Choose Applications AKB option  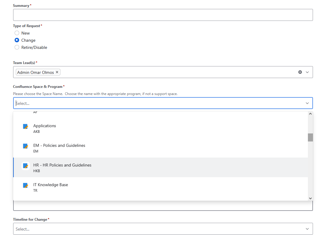pos(160,128)
